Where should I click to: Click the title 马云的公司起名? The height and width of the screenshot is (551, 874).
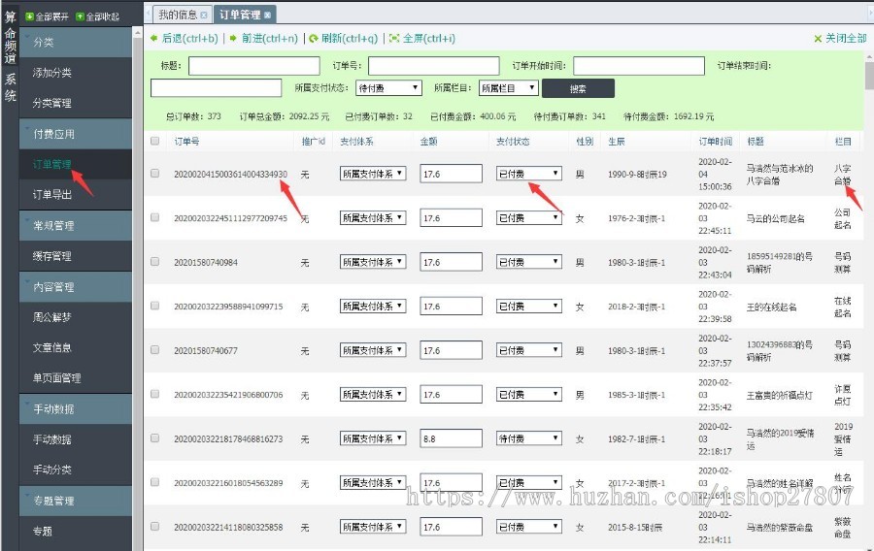click(775, 218)
